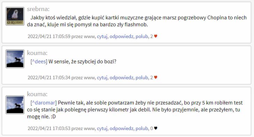Click timestamp 2022/04/21 17:05:59
This screenshot has height=137, width=254.
[x=49, y=37]
